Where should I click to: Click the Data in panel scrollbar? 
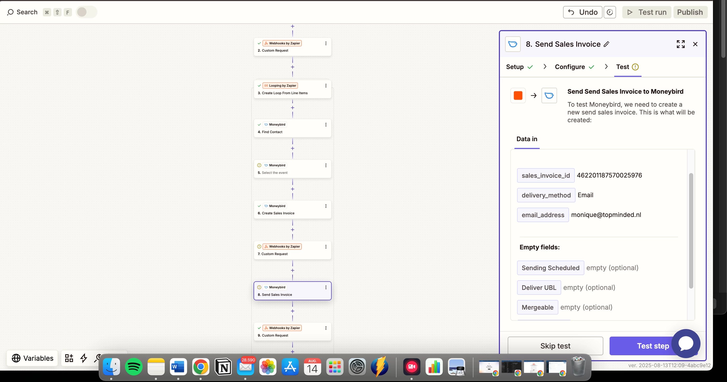coord(691,231)
